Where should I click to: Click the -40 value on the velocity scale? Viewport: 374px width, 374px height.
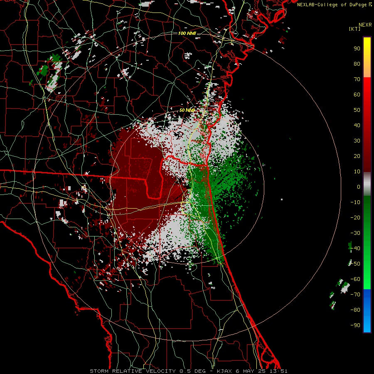click(355, 249)
